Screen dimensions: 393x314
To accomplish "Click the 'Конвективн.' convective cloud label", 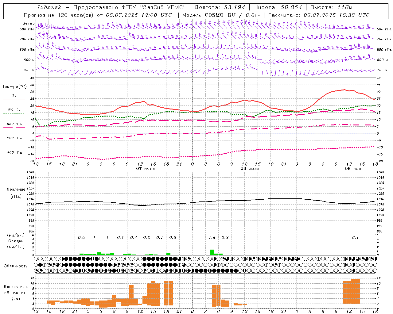I will pyautogui.click(x=16, y=287).
